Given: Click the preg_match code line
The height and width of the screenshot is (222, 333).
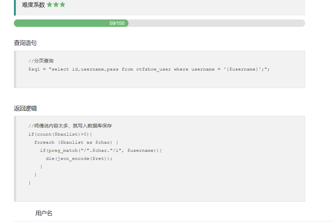Looking at the screenshot, I should pyautogui.click(x=101, y=150).
